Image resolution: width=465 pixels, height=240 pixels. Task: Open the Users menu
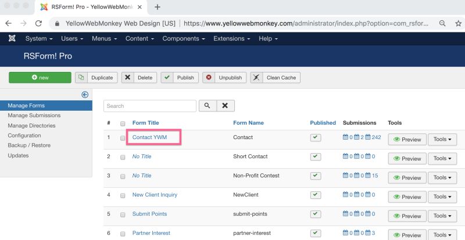coord(72,38)
